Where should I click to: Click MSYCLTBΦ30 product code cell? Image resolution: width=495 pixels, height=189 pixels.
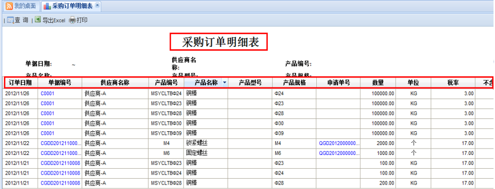pos(166,123)
